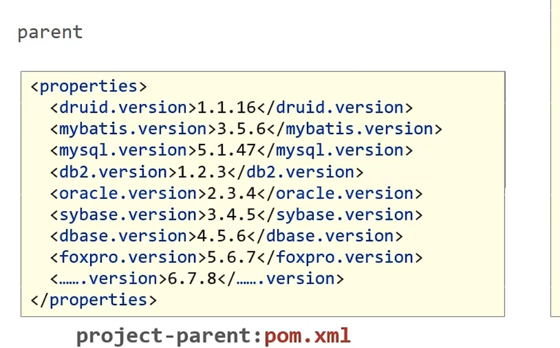Click the 'parent' heading text
The height and width of the screenshot is (348, 560).
tap(50, 32)
